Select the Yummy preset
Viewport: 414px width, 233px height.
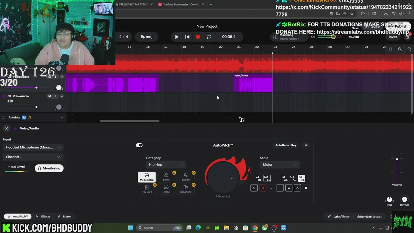tap(186, 177)
